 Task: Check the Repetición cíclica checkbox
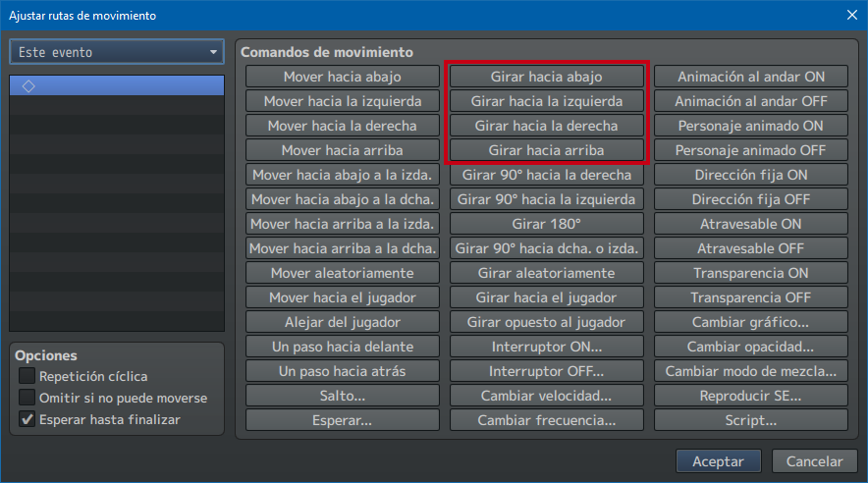[x=27, y=376]
